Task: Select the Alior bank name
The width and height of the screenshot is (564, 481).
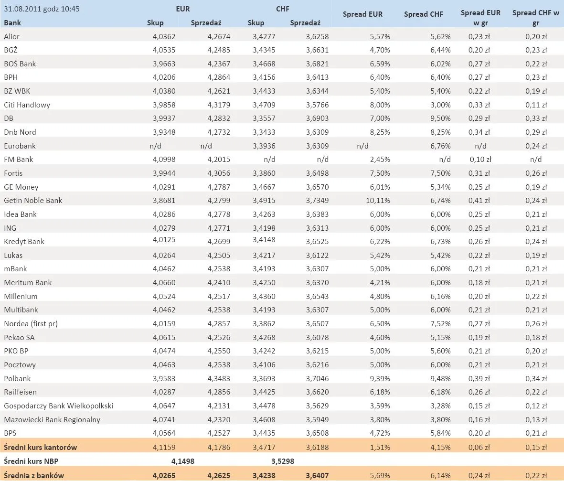Action: click(11, 36)
